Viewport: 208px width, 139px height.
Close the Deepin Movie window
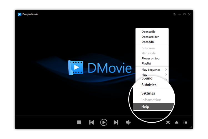pos(189,14)
